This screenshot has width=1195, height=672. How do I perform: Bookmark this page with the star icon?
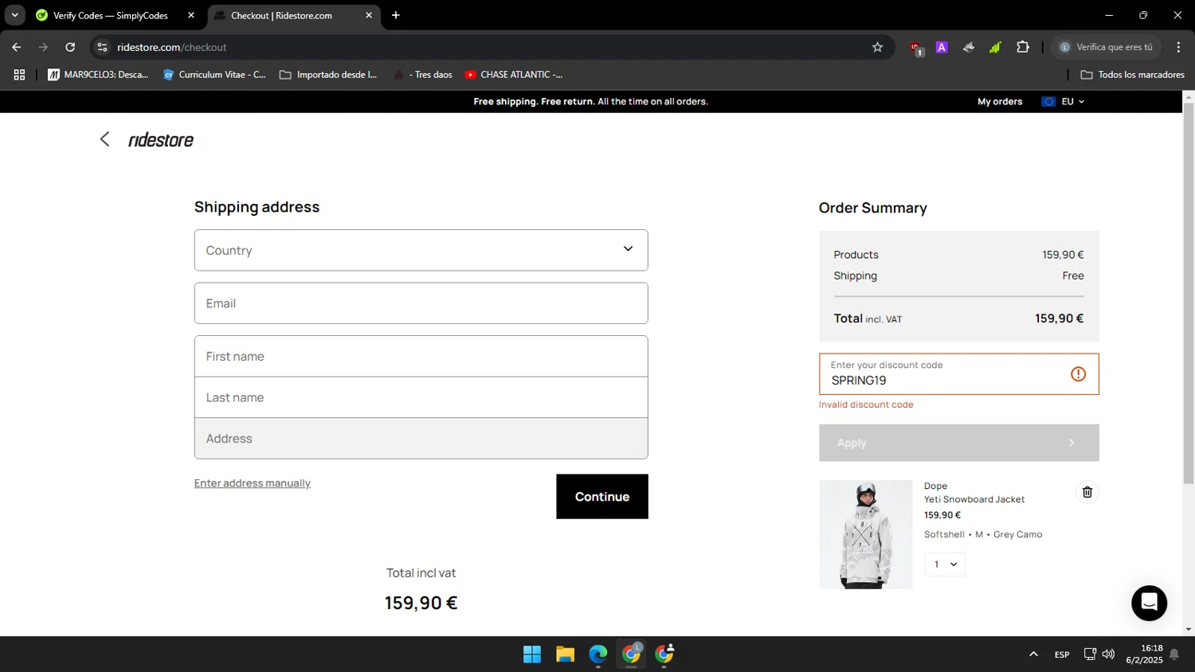[877, 47]
